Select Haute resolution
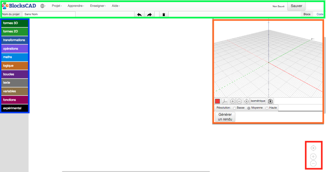The width and height of the screenshot is (326, 172). (267, 108)
